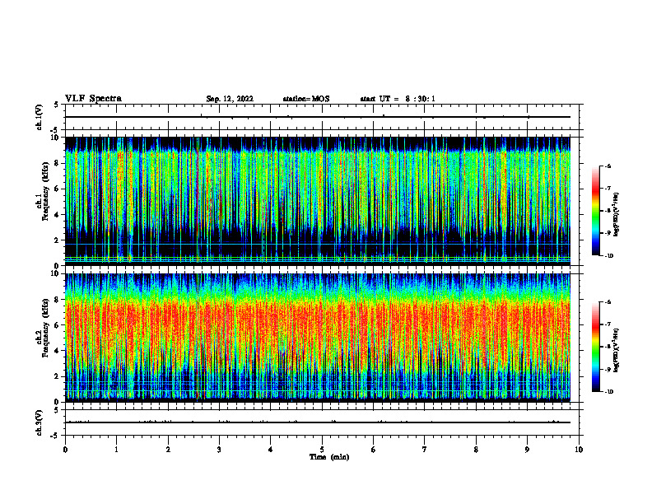This screenshot has height=504, width=652.
Task: Click "-6" label on ch.2 color scale
Action: click(608, 302)
